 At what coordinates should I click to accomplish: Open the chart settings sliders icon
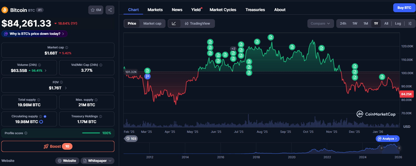coord(410,24)
